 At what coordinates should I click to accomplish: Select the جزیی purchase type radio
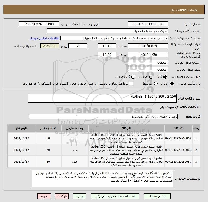[x=172, y=84]
